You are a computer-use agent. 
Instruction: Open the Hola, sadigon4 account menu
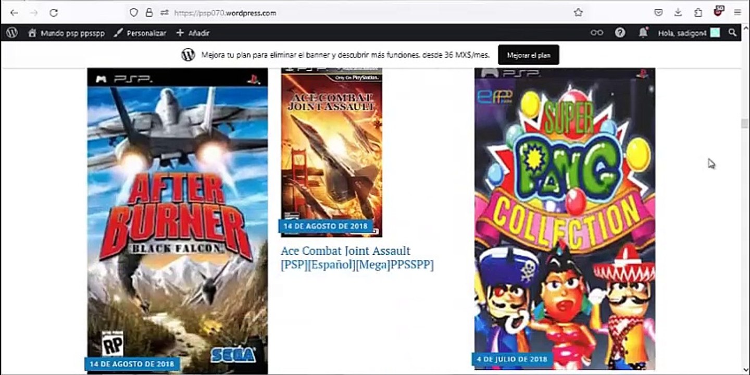[x=689, y=33]
